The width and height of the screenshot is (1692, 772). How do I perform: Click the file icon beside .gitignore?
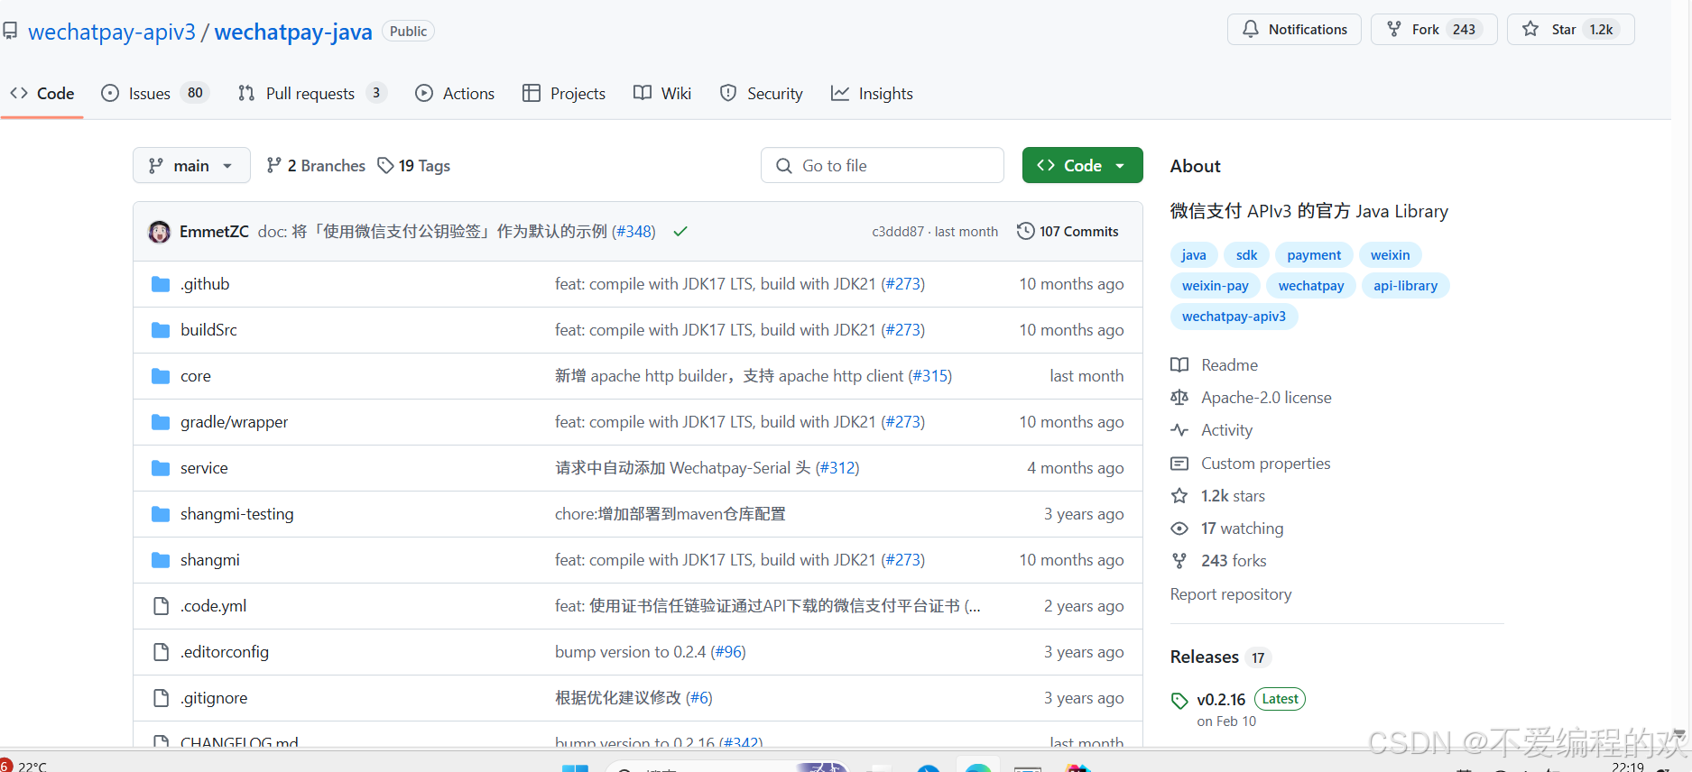pos(161,698)
